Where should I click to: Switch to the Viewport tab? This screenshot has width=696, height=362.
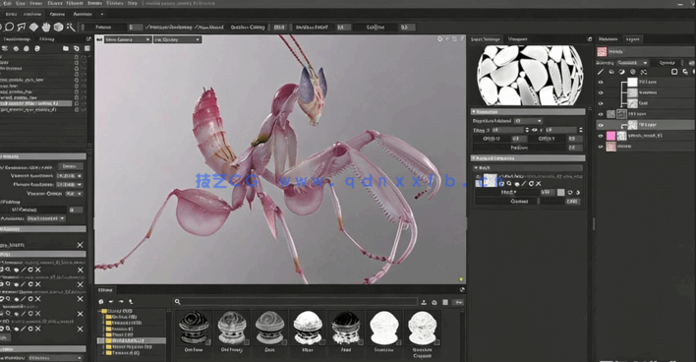point(517,39)
